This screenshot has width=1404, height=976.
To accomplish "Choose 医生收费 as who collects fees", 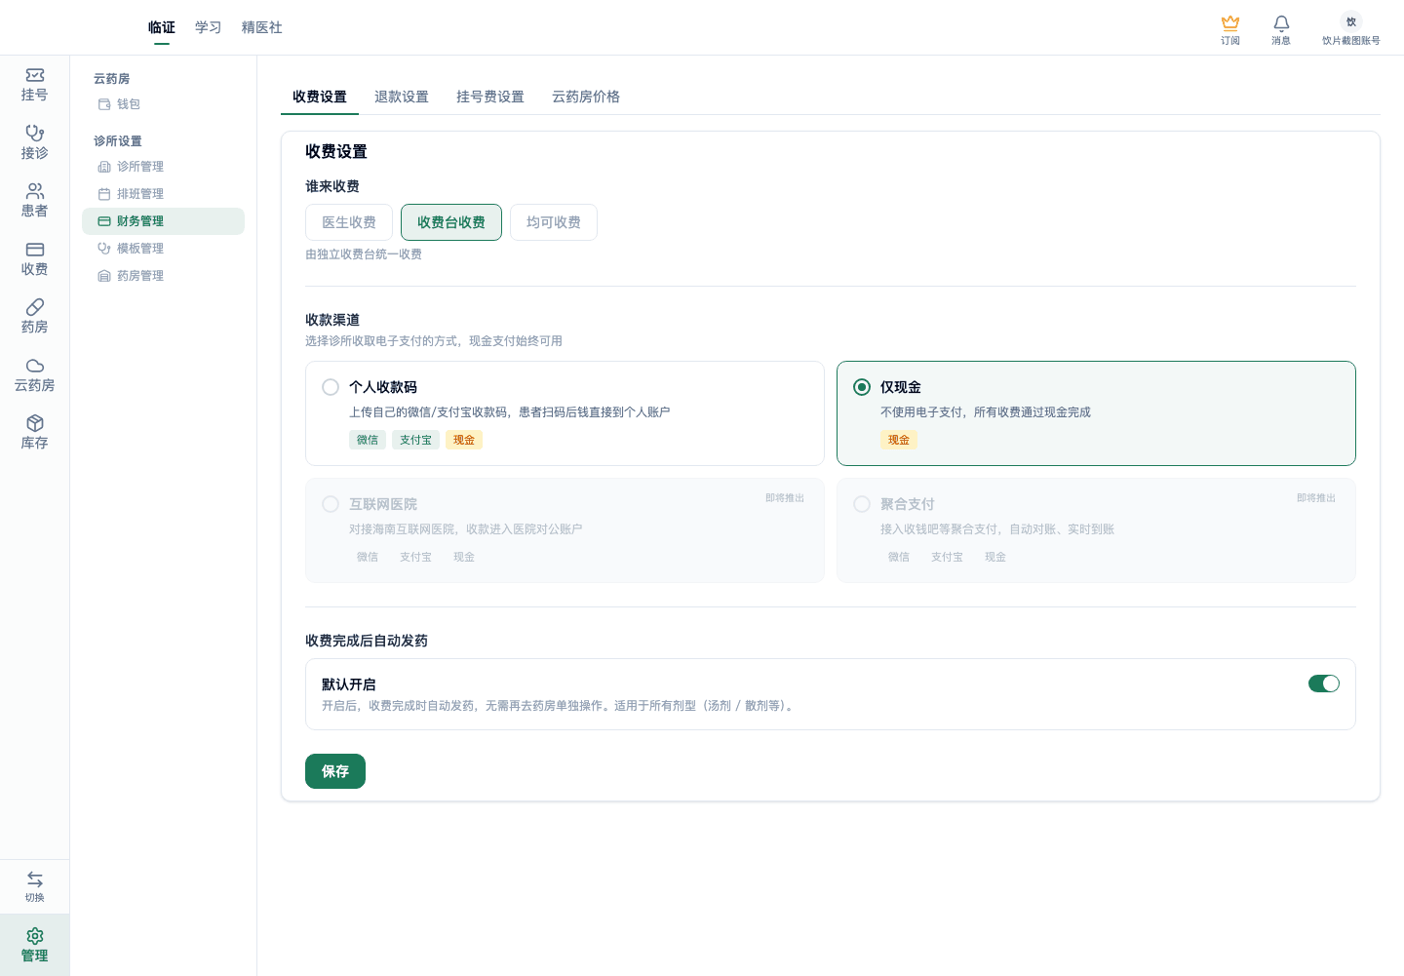I will 349,222.
